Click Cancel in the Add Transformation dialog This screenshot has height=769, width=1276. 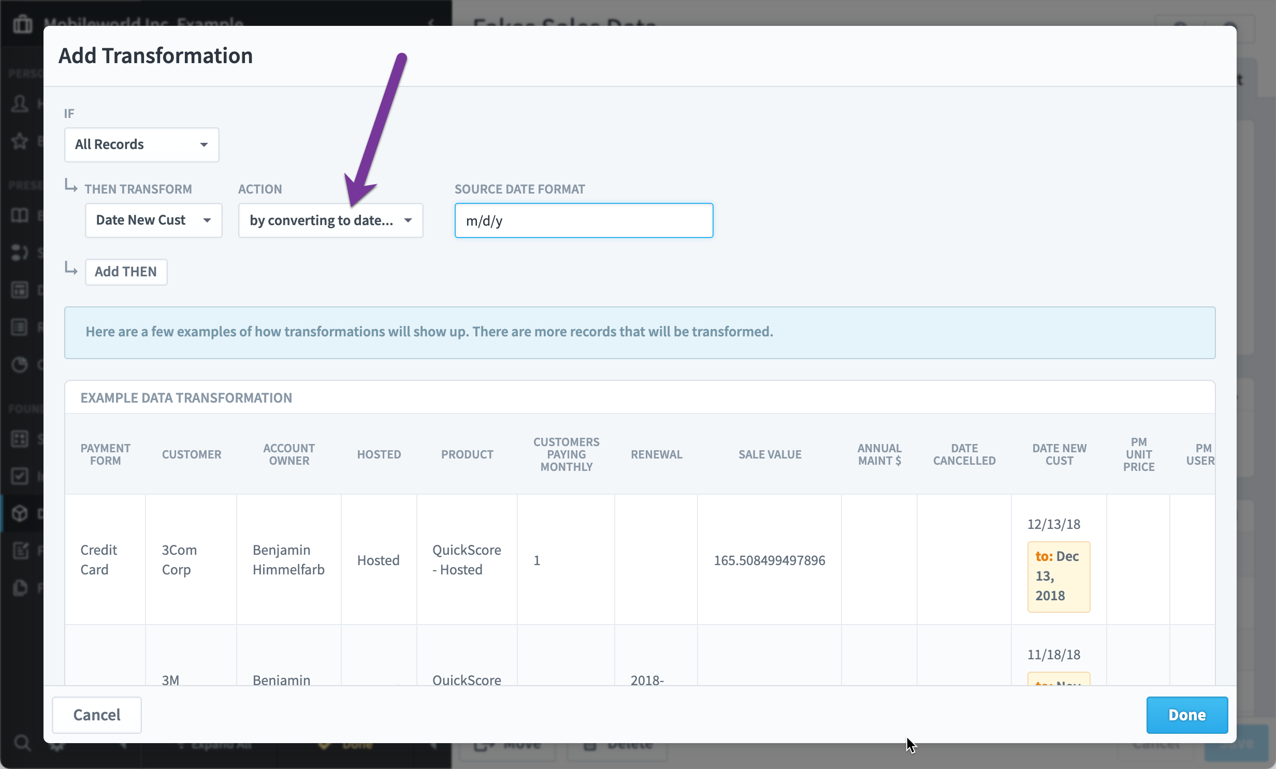click(x=97, y=715)
